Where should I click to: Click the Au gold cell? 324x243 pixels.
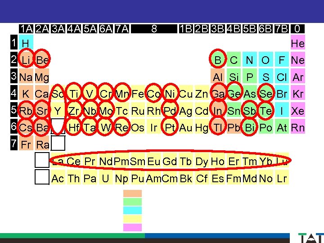click(186, 126)
